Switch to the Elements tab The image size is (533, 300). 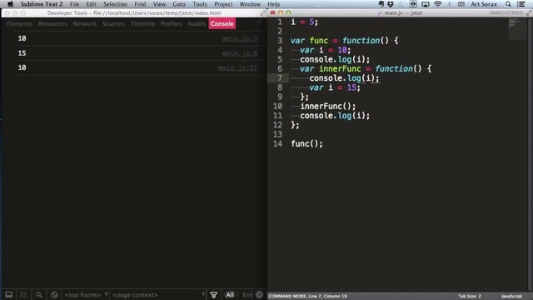(19, 24)
